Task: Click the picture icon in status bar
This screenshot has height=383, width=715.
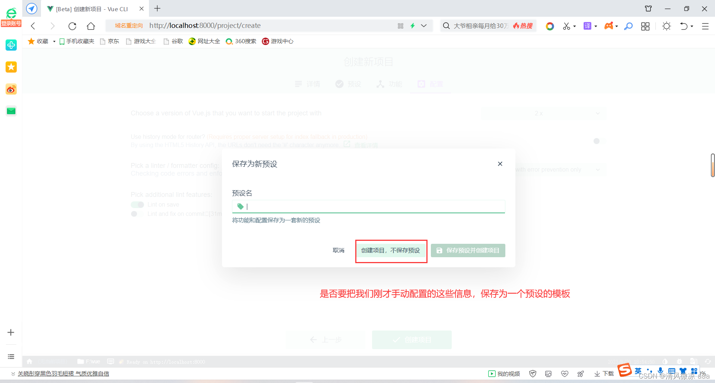Action: [548, 374]
